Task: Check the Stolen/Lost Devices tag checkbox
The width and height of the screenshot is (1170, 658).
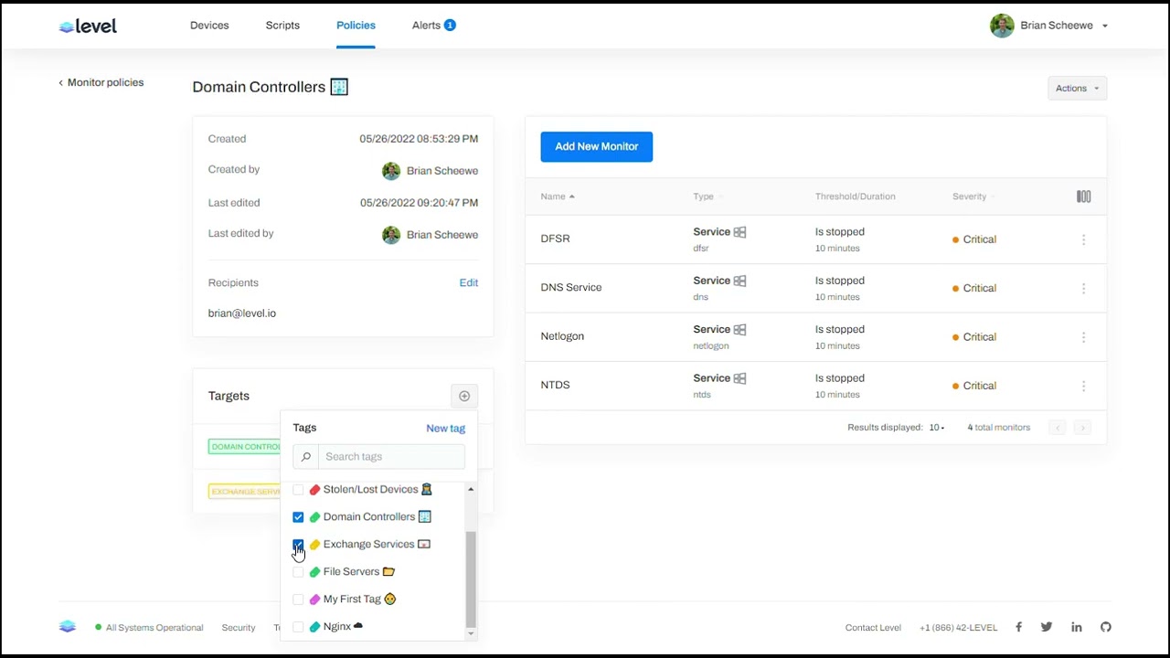Action: tap(298, 490)
